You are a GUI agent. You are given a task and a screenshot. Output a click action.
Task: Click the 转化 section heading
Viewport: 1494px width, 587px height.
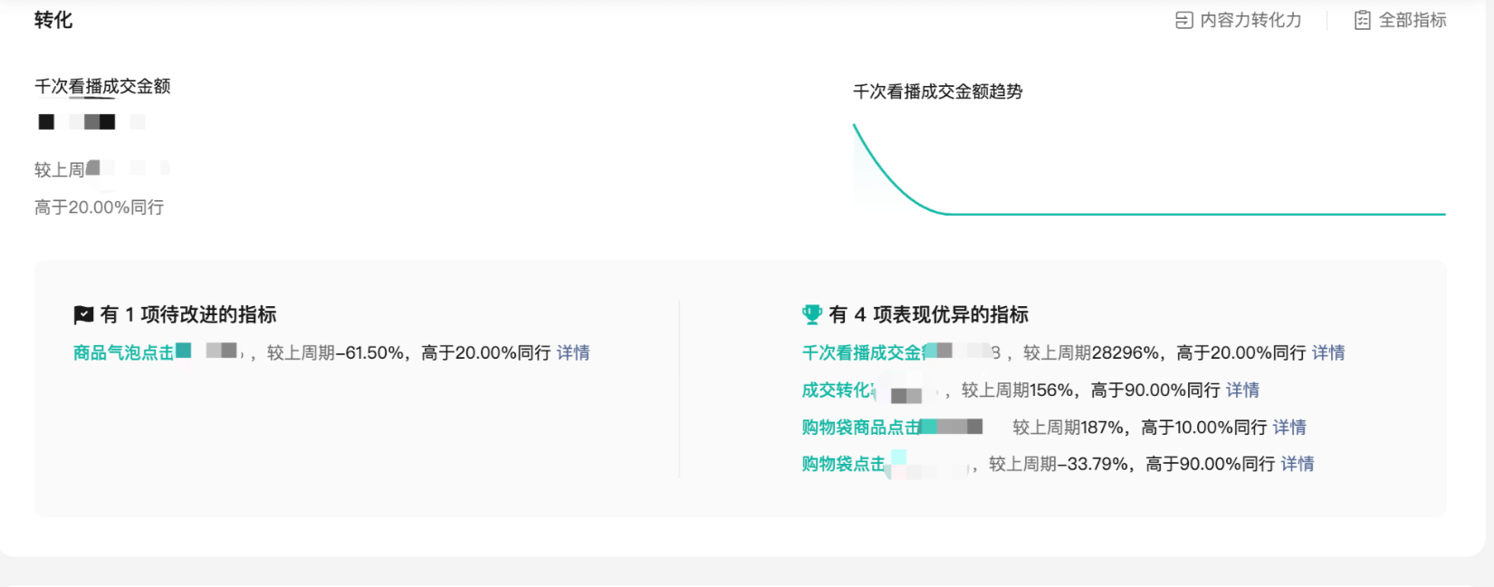coord(53,20)
